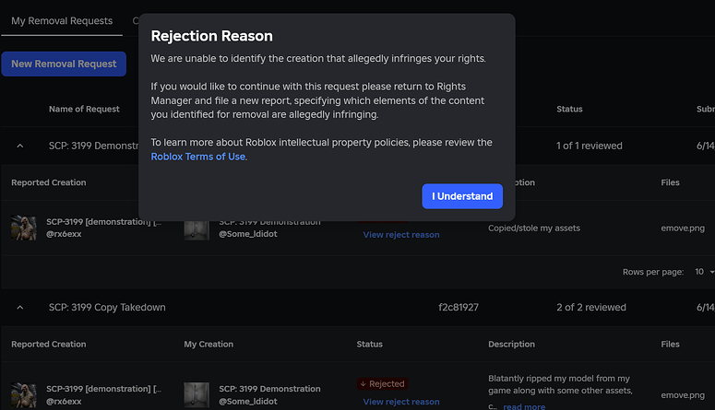The width and height of the screenshot is (715, 410).
Task: Click Name of Request column header
Action: 84,109
